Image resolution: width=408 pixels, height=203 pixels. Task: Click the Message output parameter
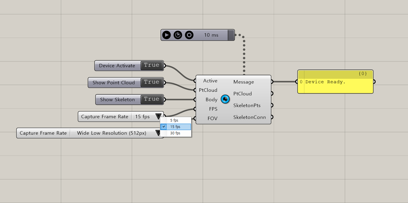pos(244,82)
